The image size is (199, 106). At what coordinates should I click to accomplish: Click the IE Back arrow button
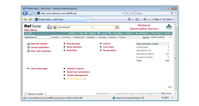(25, 13)
